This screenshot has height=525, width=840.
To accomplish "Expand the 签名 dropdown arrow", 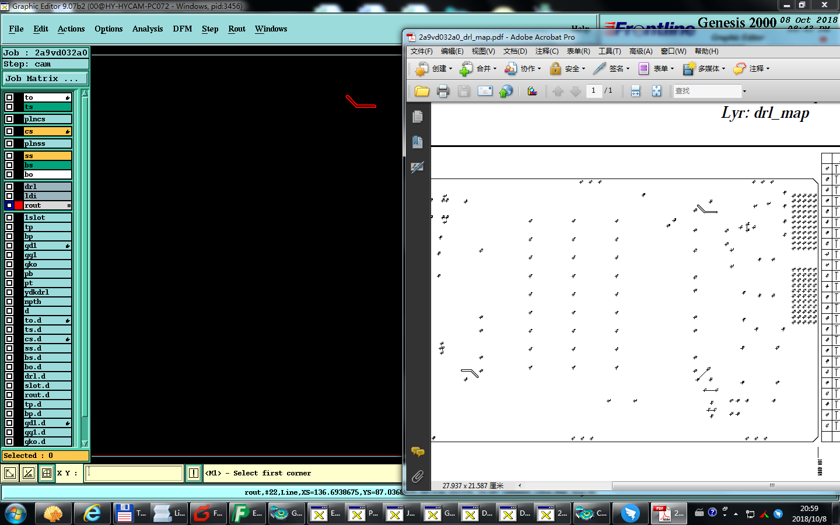I will click(x=628, y=69).
